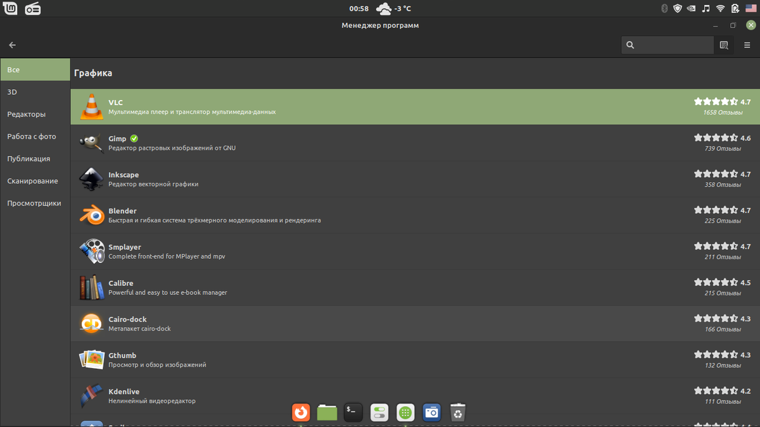The height and width of the screenshot is (427, 760).
Task: Click the Blender logo icon
Action: [x=92, y=215]
